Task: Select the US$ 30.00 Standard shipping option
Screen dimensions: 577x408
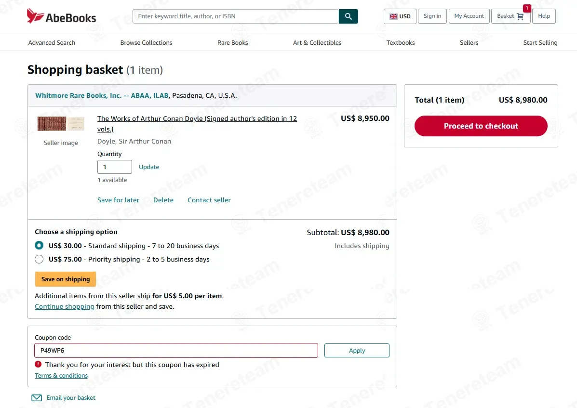Action: pos(39,245)
